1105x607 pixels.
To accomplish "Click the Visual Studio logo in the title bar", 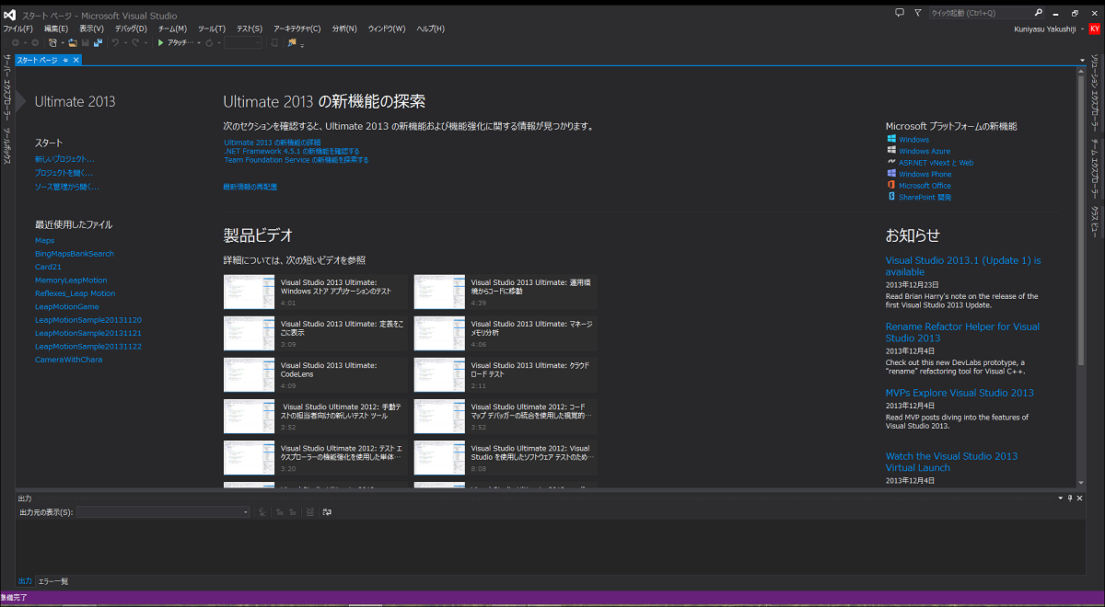I will [x=9, y=15].
